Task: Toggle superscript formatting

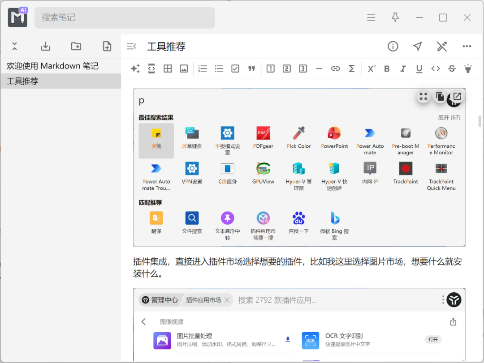Action: point(372,68)
